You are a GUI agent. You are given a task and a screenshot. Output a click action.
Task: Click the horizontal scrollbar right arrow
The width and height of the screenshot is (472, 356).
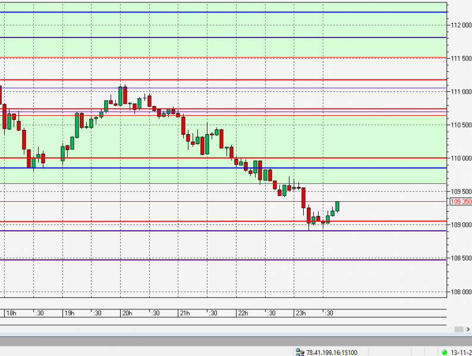click(x=468, y=329)
